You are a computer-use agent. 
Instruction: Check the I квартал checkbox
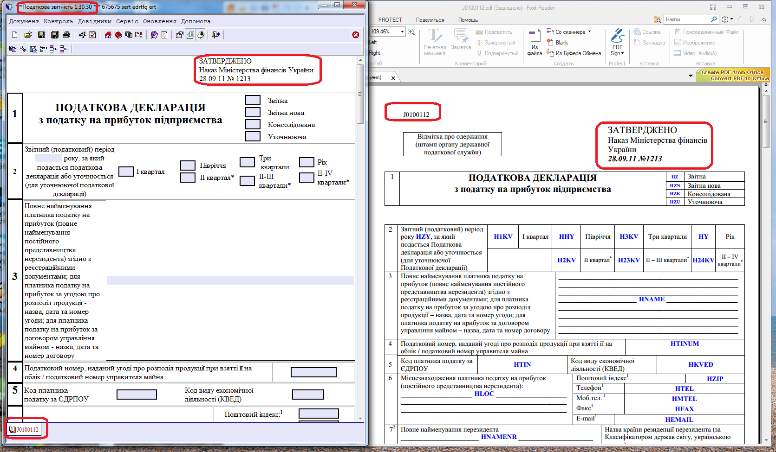(126, 172)
